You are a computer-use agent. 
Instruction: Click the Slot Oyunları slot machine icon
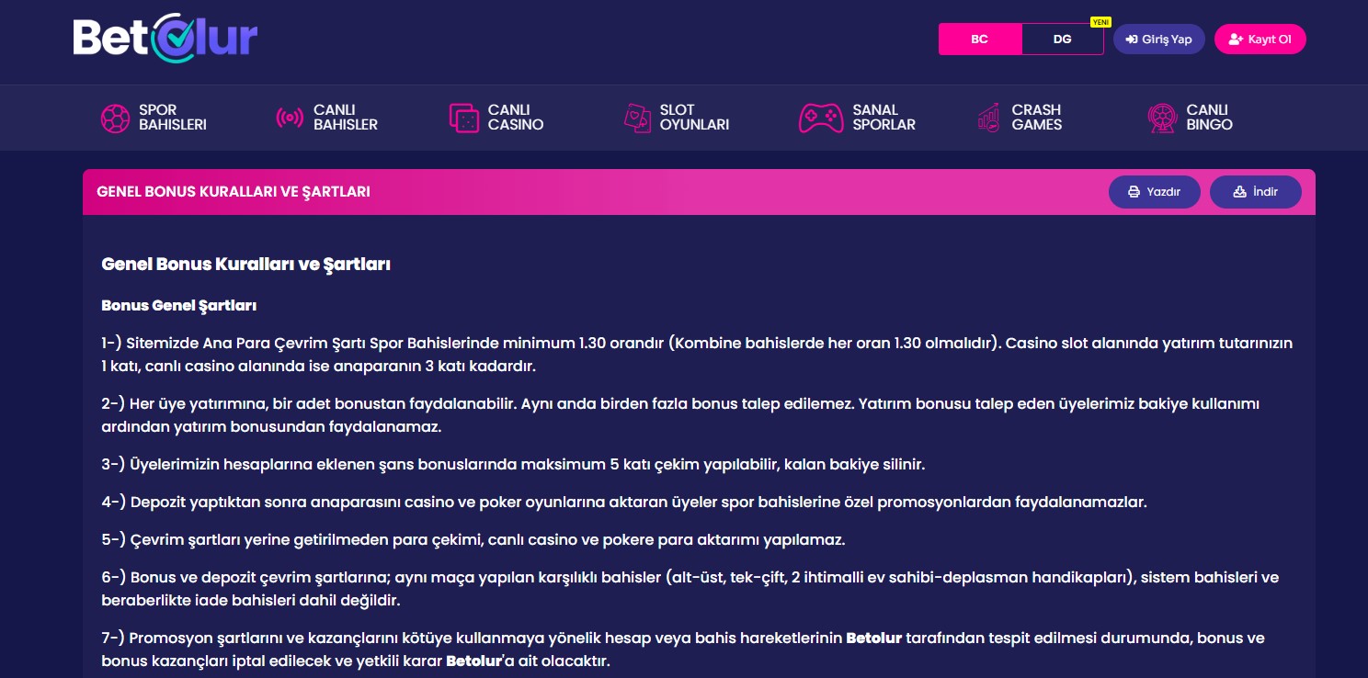pos(638,118)
